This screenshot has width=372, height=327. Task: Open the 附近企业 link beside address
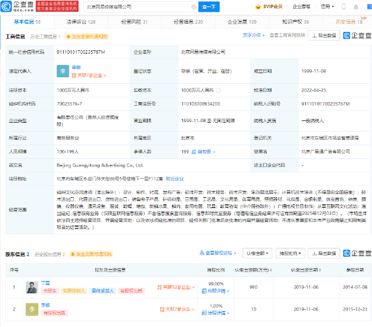[x=174, y=178]
